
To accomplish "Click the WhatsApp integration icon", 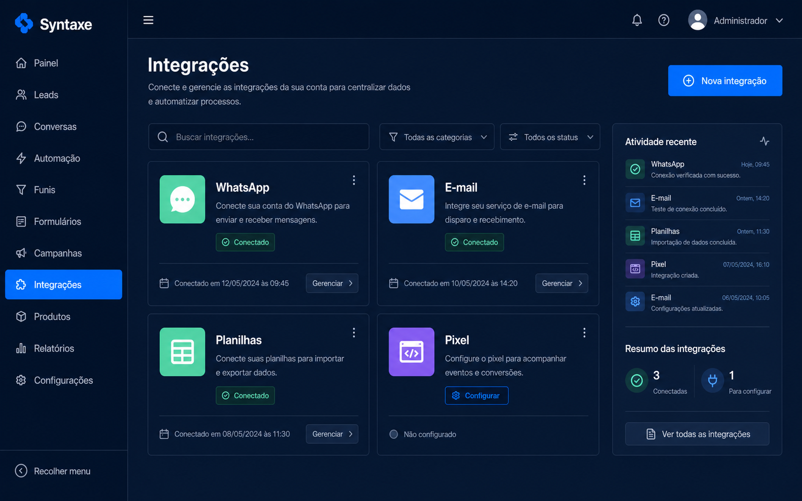I will coord(182,199).
